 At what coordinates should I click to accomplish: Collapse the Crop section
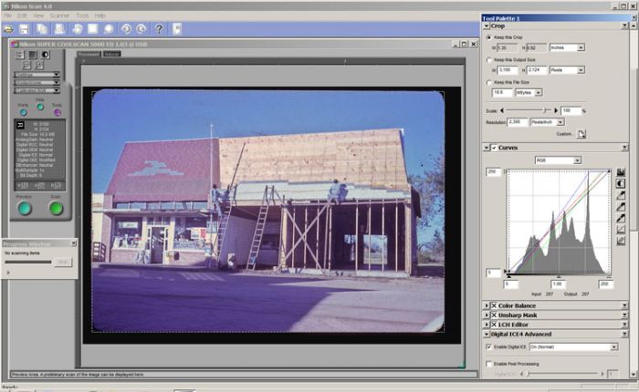[487, 26]
